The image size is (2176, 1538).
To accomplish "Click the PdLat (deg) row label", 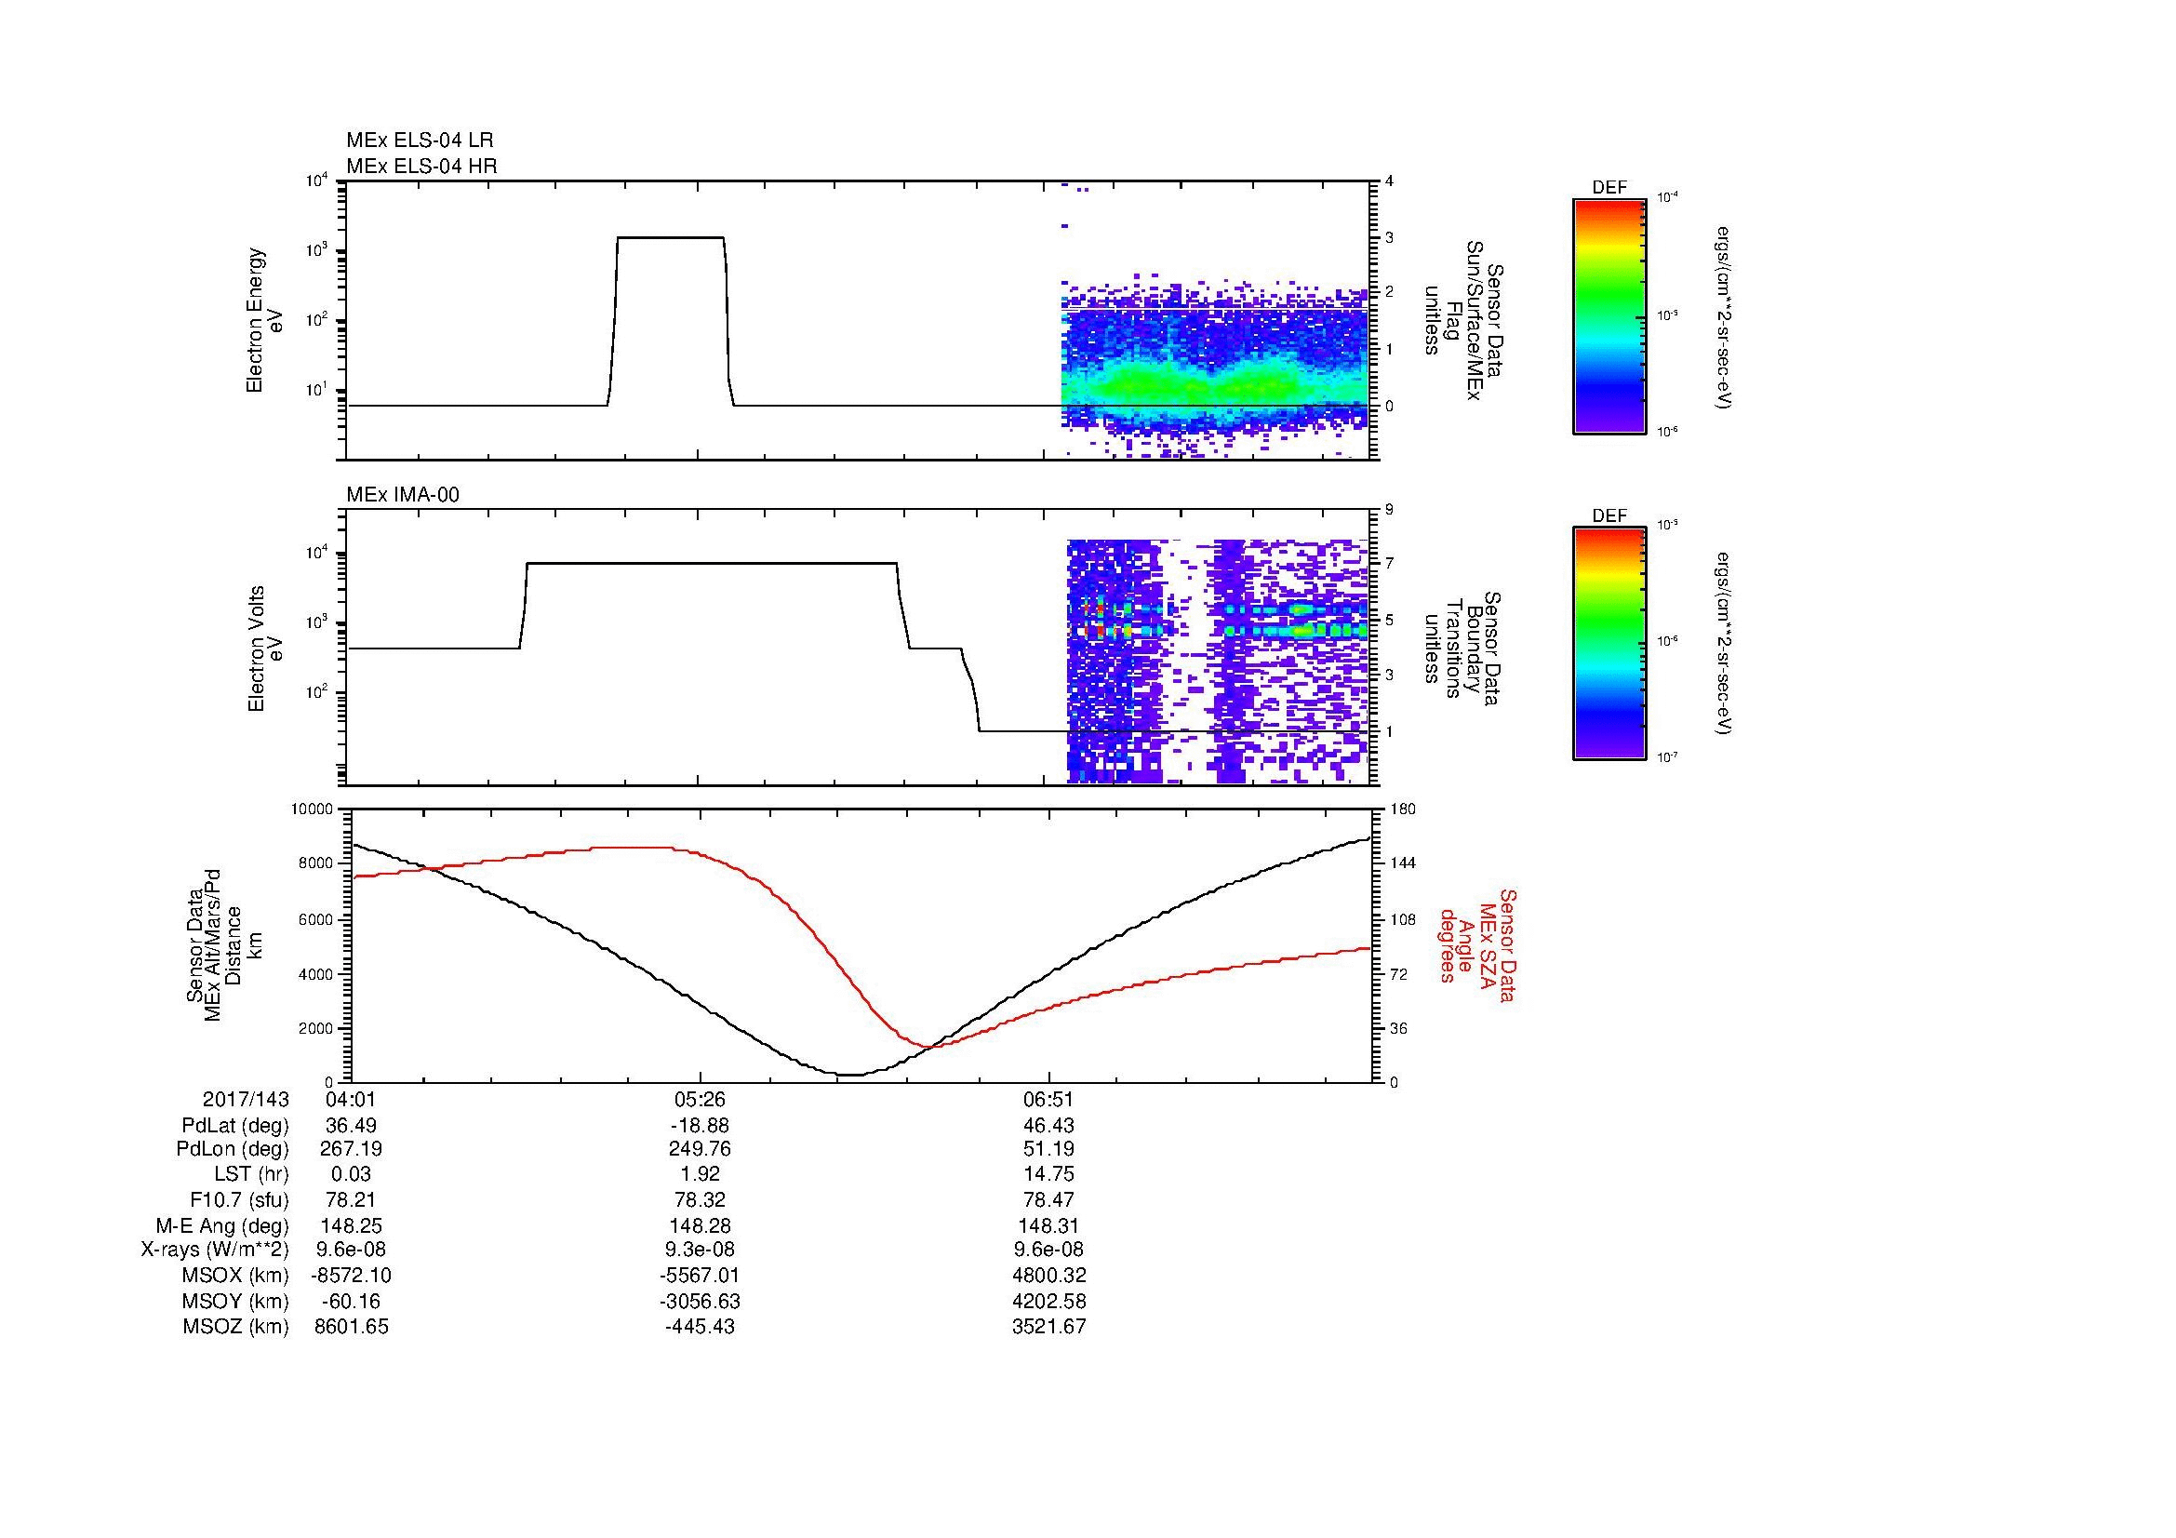I will click(x=235, y=1126).
